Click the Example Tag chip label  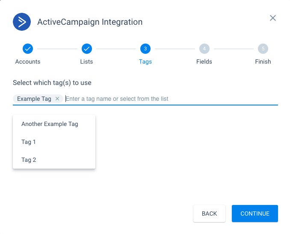pos(34,99)
